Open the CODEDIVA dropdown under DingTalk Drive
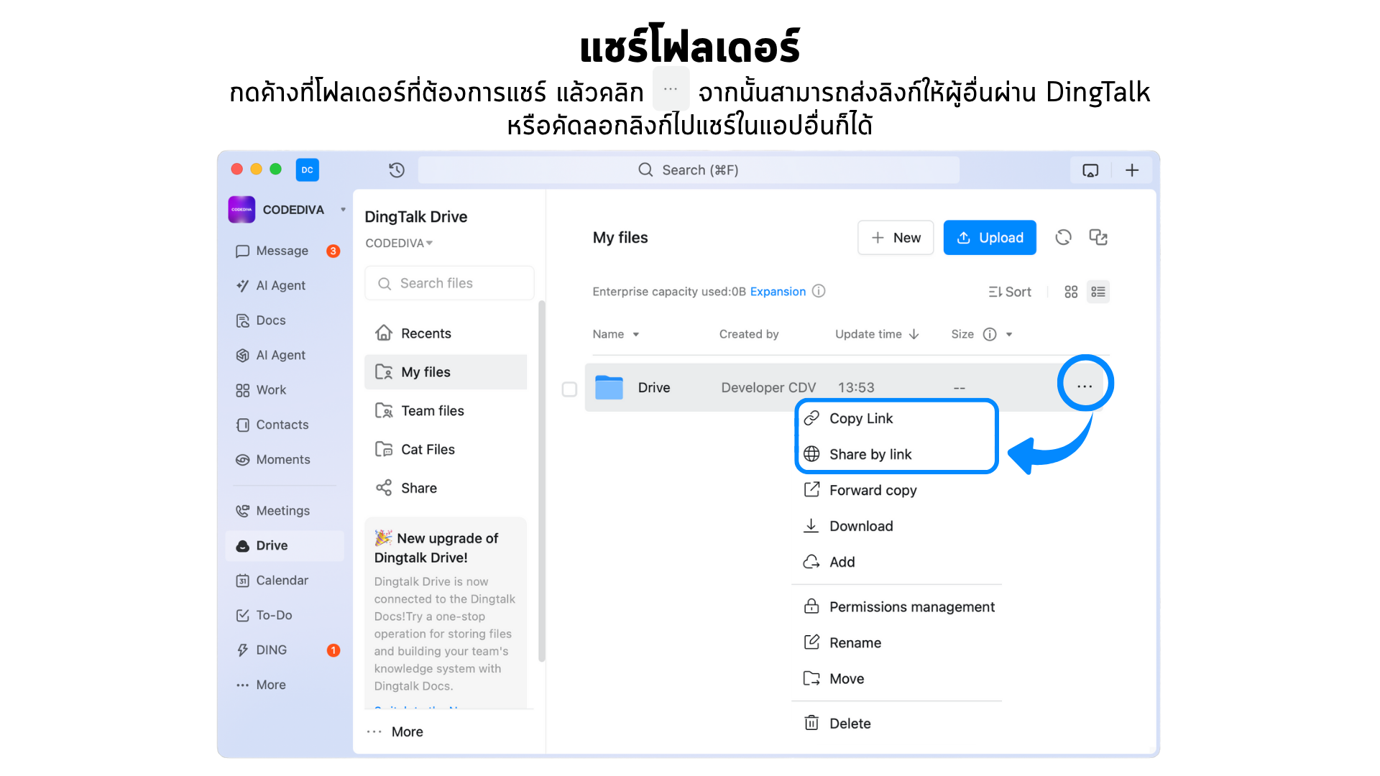This screenshot has height=776, width=1380. point(399,243)
